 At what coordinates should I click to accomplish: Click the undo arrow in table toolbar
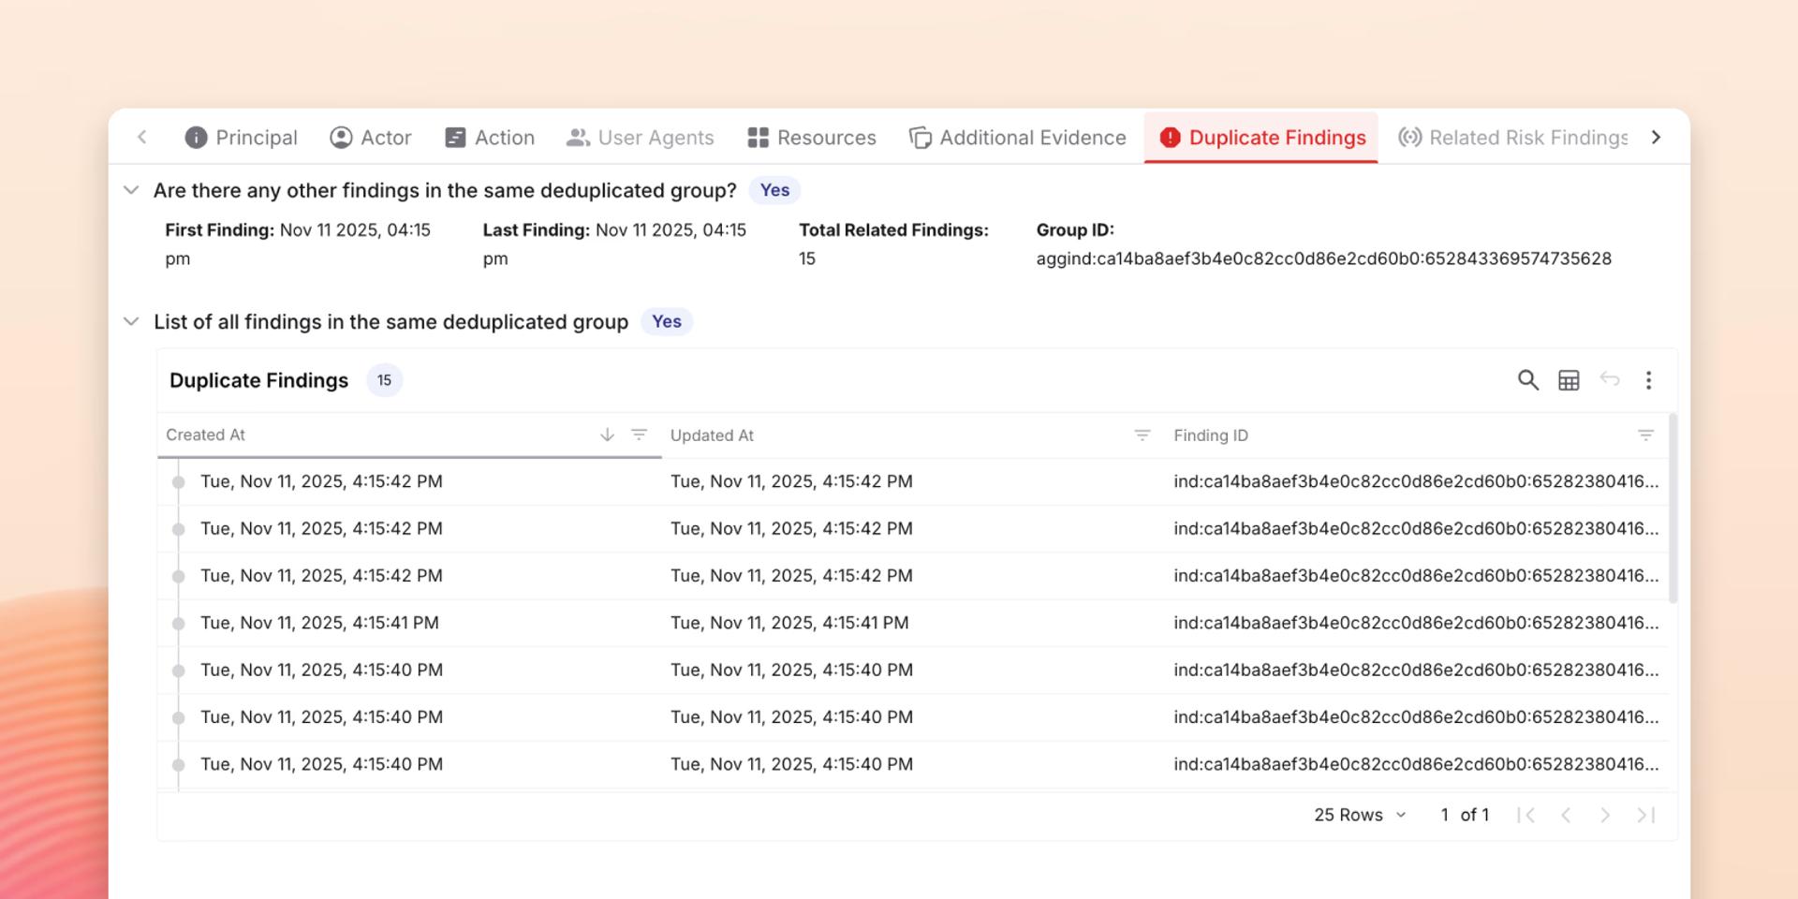1609,379
